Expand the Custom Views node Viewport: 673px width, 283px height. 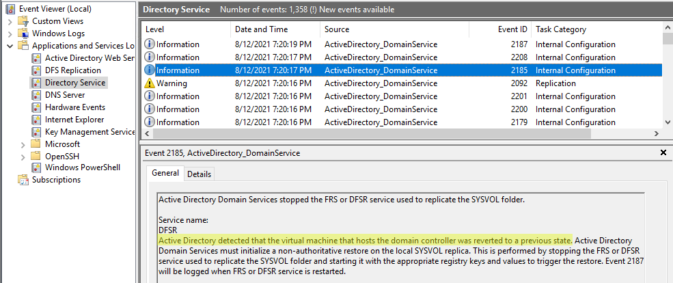10,21
